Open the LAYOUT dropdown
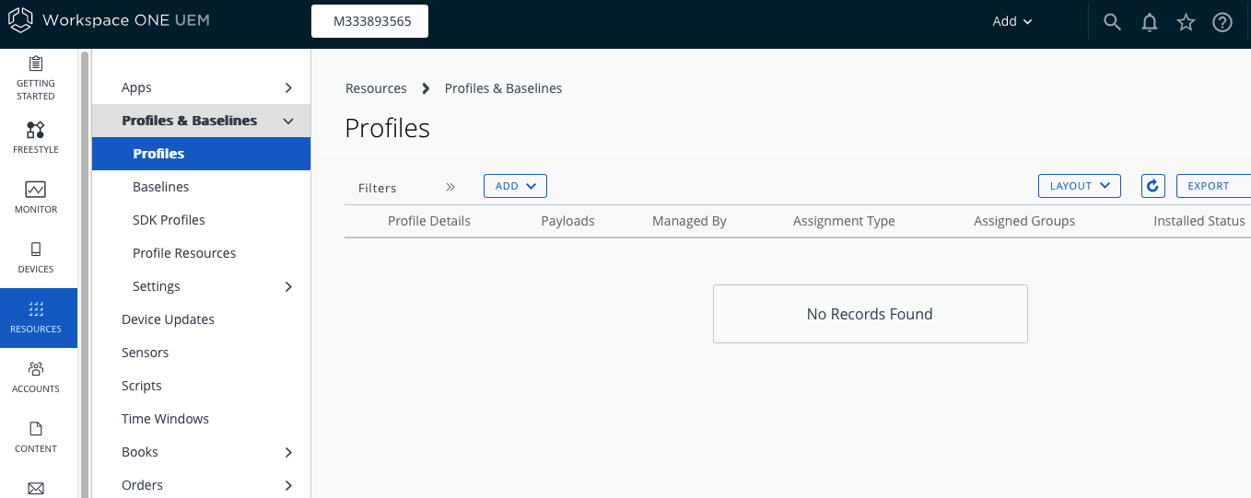Image resolution: width=1251 pixels, height=498 pixels. (1079, 186)
